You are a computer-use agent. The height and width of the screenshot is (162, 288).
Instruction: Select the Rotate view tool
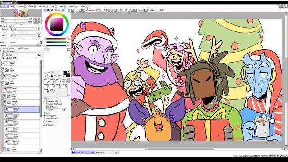[x=52, y=76]
